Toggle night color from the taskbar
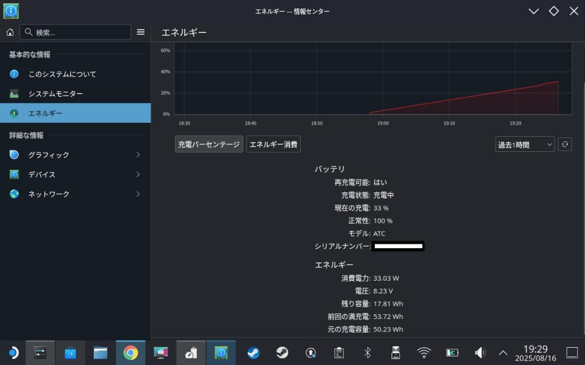The width and height of the screenshot is (585, 365). pos(12,352)
